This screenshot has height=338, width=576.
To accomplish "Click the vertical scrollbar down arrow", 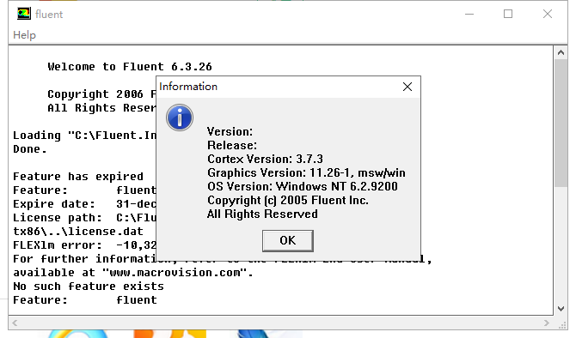I will click(561, 309).
